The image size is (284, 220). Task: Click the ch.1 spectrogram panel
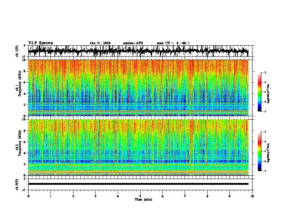138,88
